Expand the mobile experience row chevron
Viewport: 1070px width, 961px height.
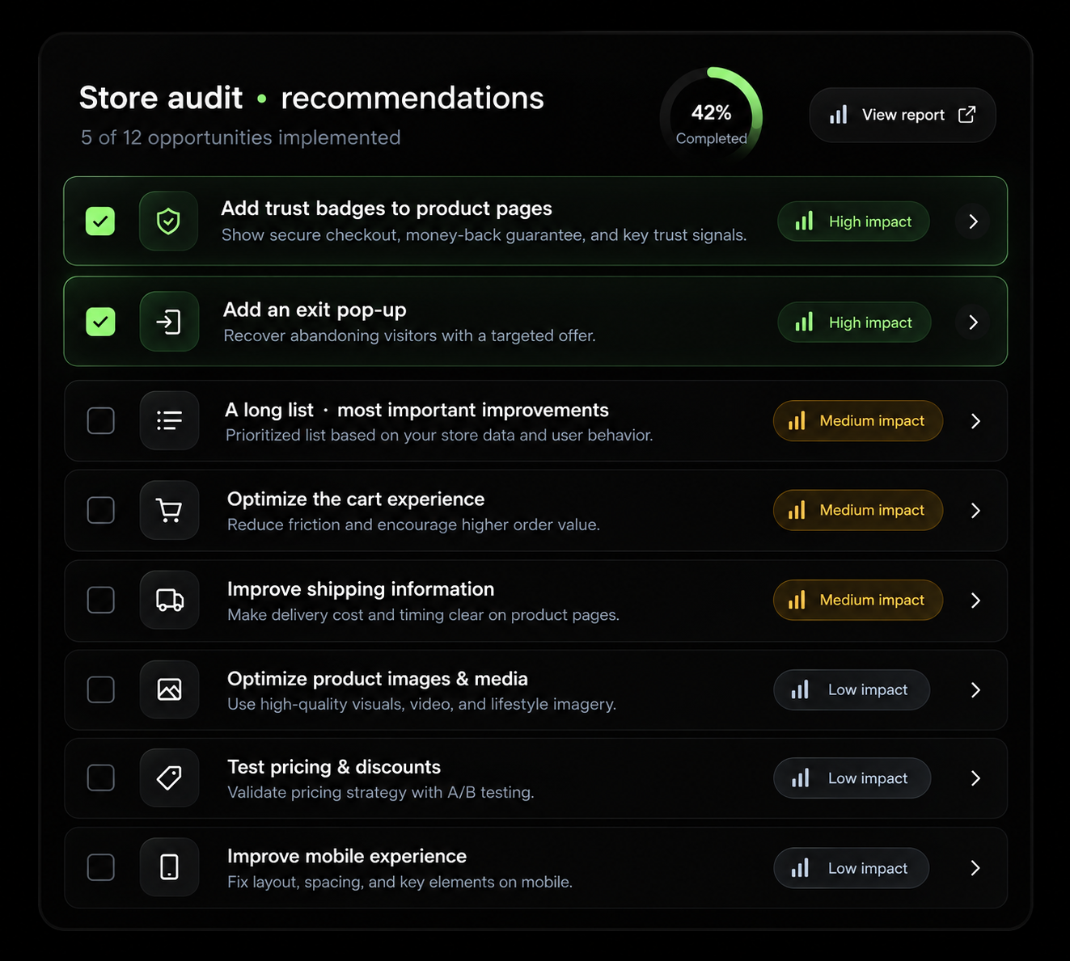(975, 868)
